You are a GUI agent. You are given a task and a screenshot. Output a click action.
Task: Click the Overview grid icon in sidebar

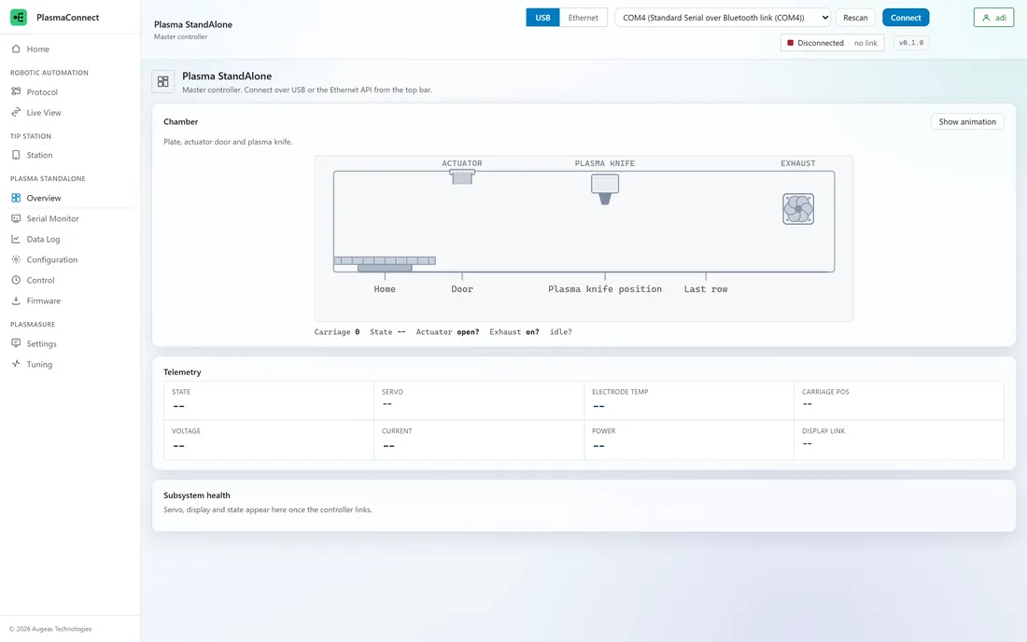point(17,198)
